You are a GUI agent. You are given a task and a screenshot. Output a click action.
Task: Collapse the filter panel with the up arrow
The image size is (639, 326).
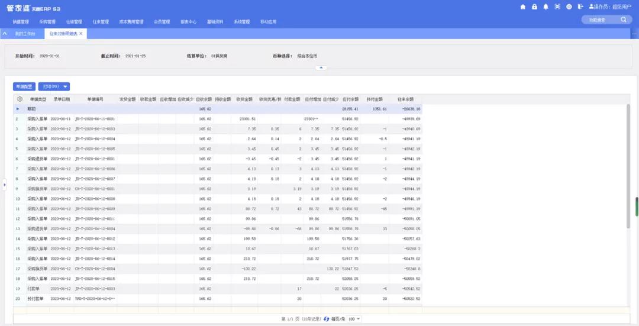[321, 68]
